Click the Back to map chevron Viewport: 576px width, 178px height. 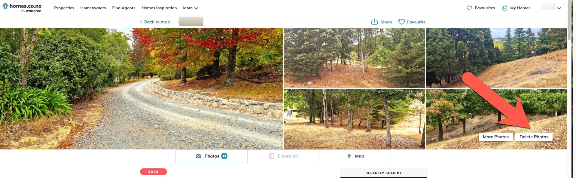click(141, 22)
